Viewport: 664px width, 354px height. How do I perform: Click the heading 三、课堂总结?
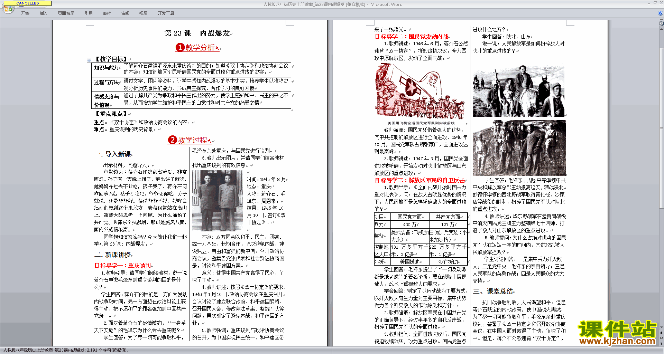tap(493, 291)
